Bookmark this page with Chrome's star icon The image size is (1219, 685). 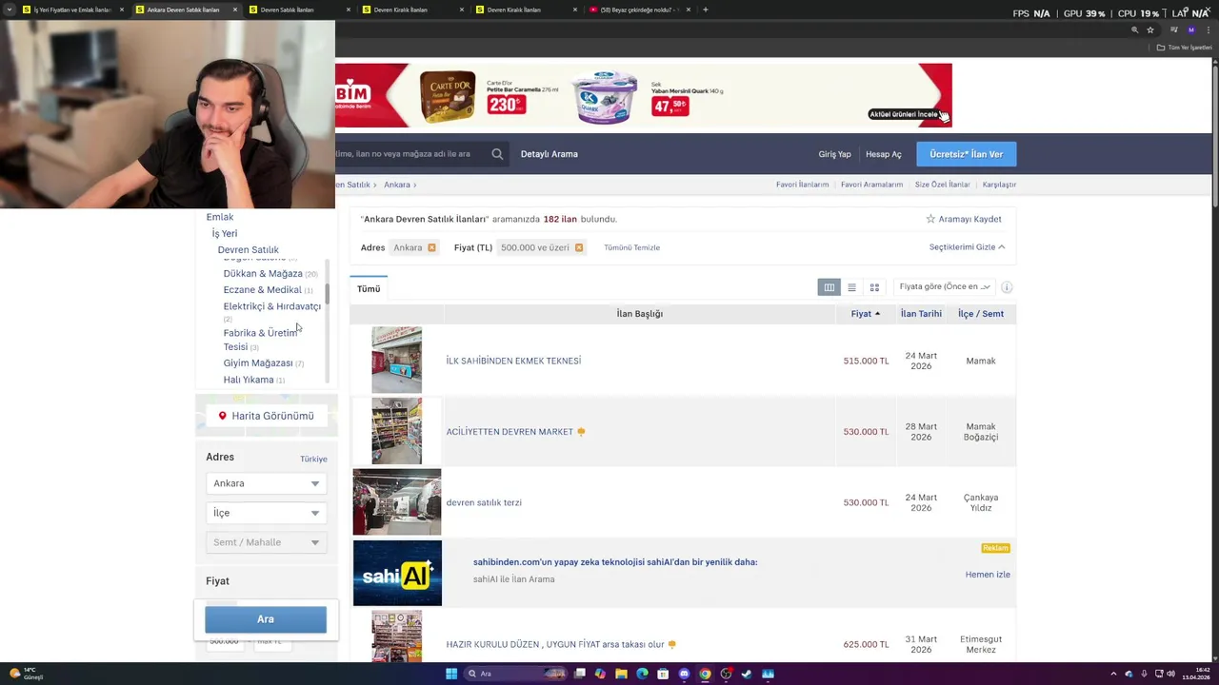tap(1150, 29)
